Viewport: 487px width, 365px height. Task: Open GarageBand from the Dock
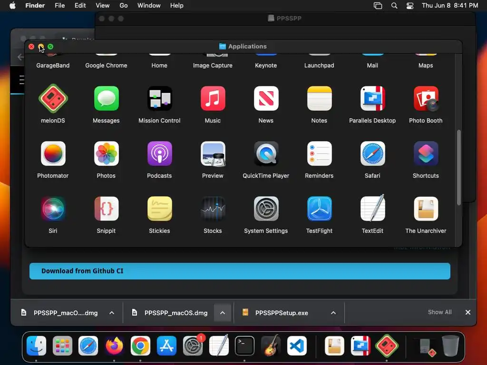coord(271,346)
